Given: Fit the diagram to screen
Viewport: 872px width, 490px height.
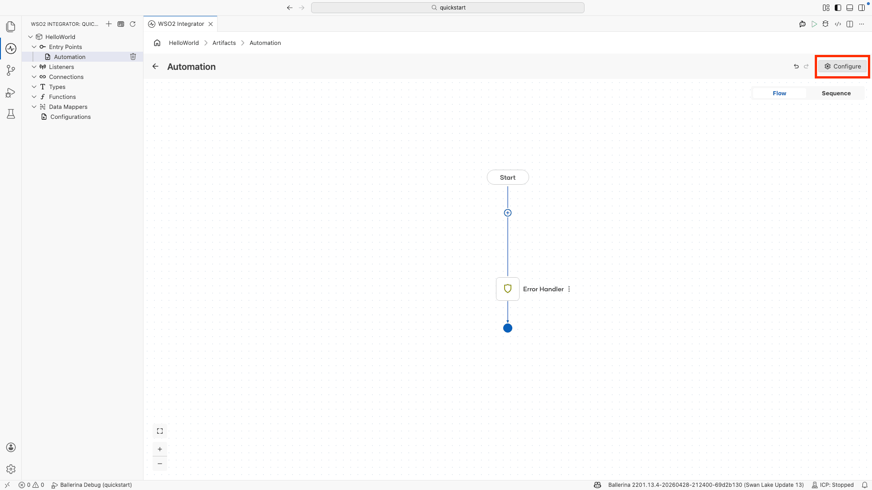Looking at the screenshot, I should 160,431.
